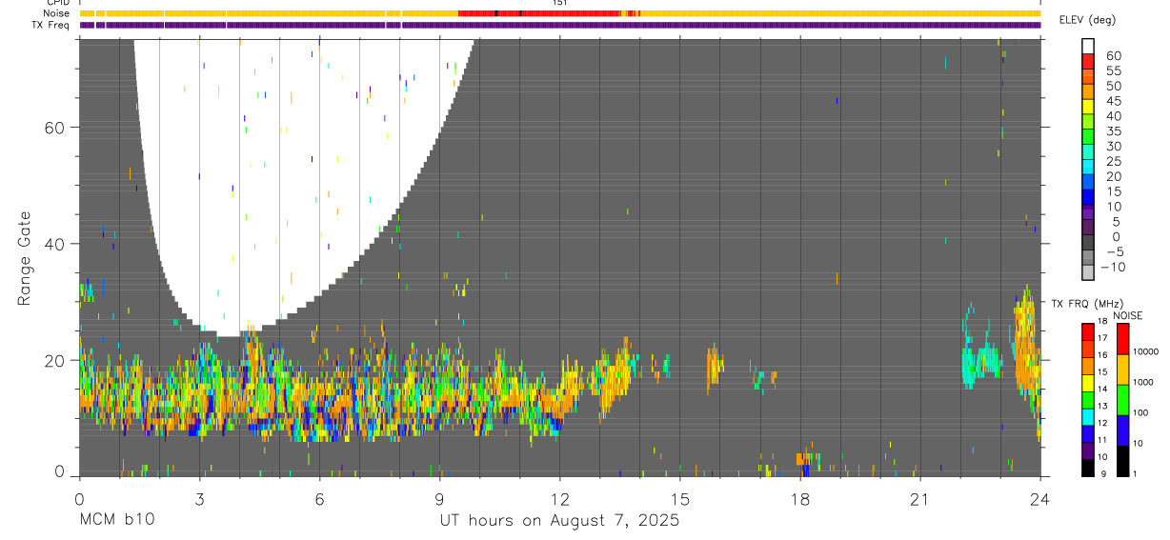Click the TX FRQ (MHz) legend title

coord(1087,303)
